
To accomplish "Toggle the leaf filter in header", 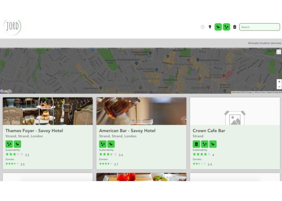I will [x=218, y=27].
